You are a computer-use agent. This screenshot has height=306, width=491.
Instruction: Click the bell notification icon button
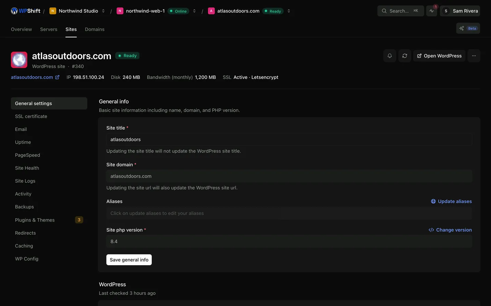[x=390, y=56]
